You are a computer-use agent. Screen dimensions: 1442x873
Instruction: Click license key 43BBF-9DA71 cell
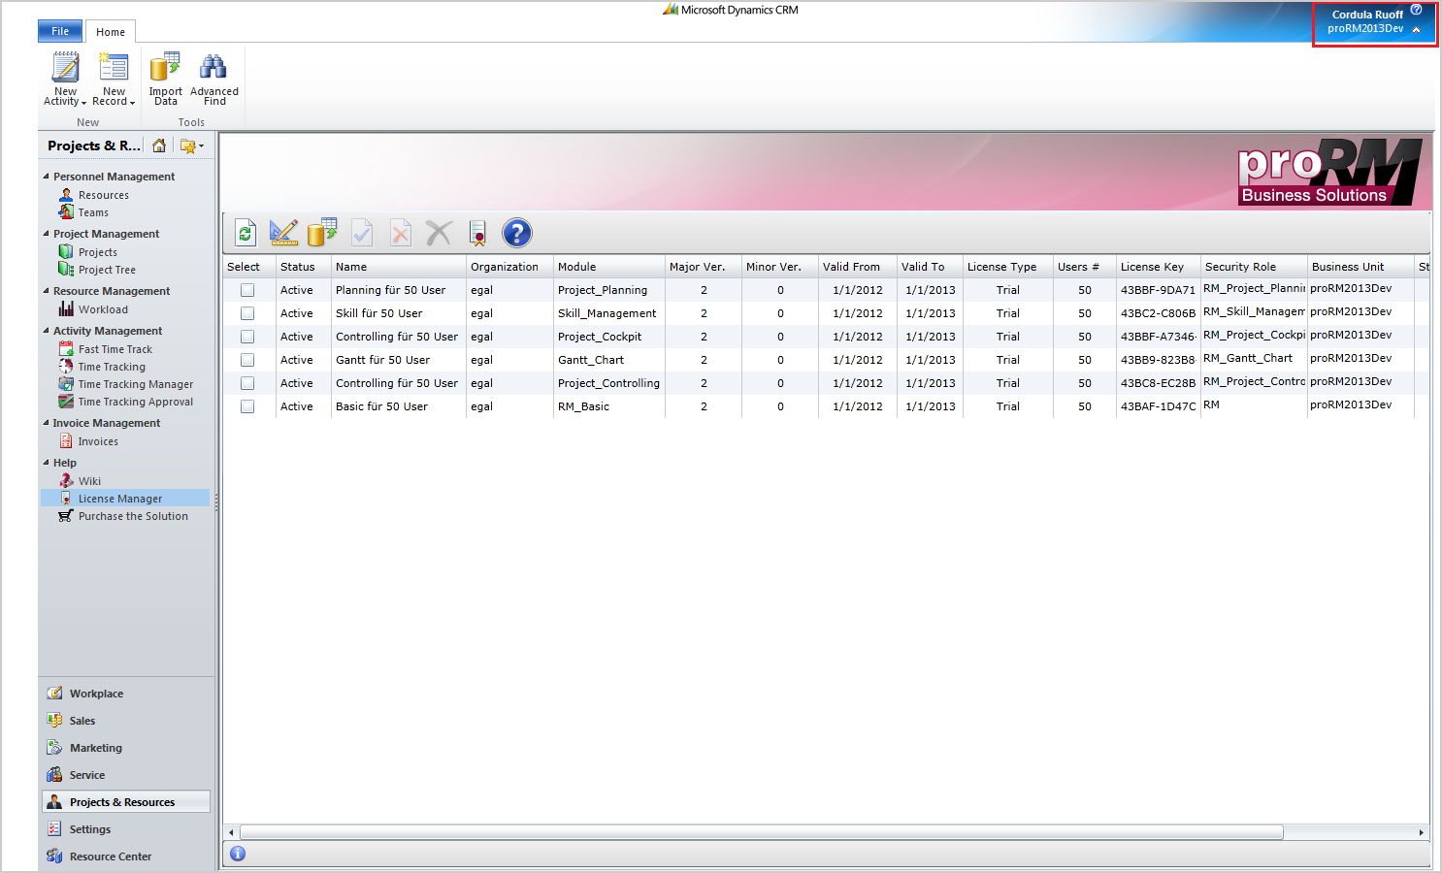[1159, 290]
